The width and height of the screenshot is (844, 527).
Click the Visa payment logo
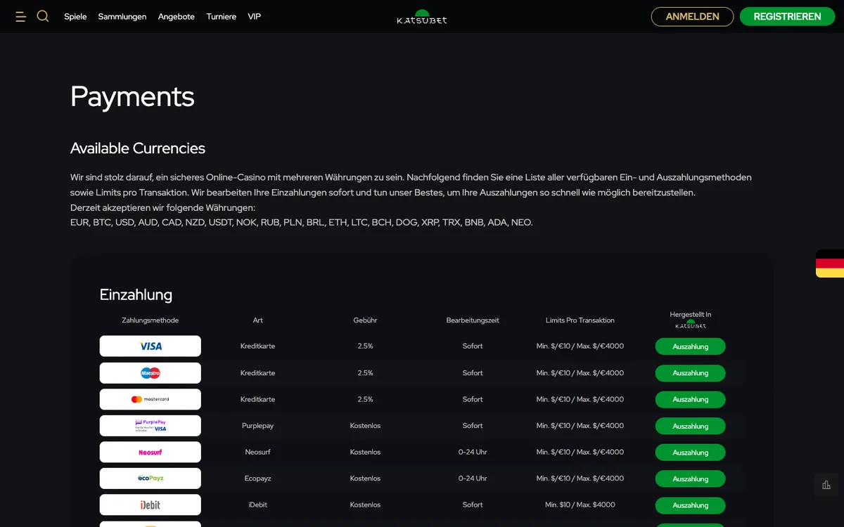pos(151,346)
